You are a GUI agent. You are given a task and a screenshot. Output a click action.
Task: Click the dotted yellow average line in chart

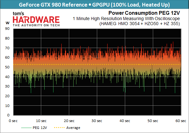(97, 65)
